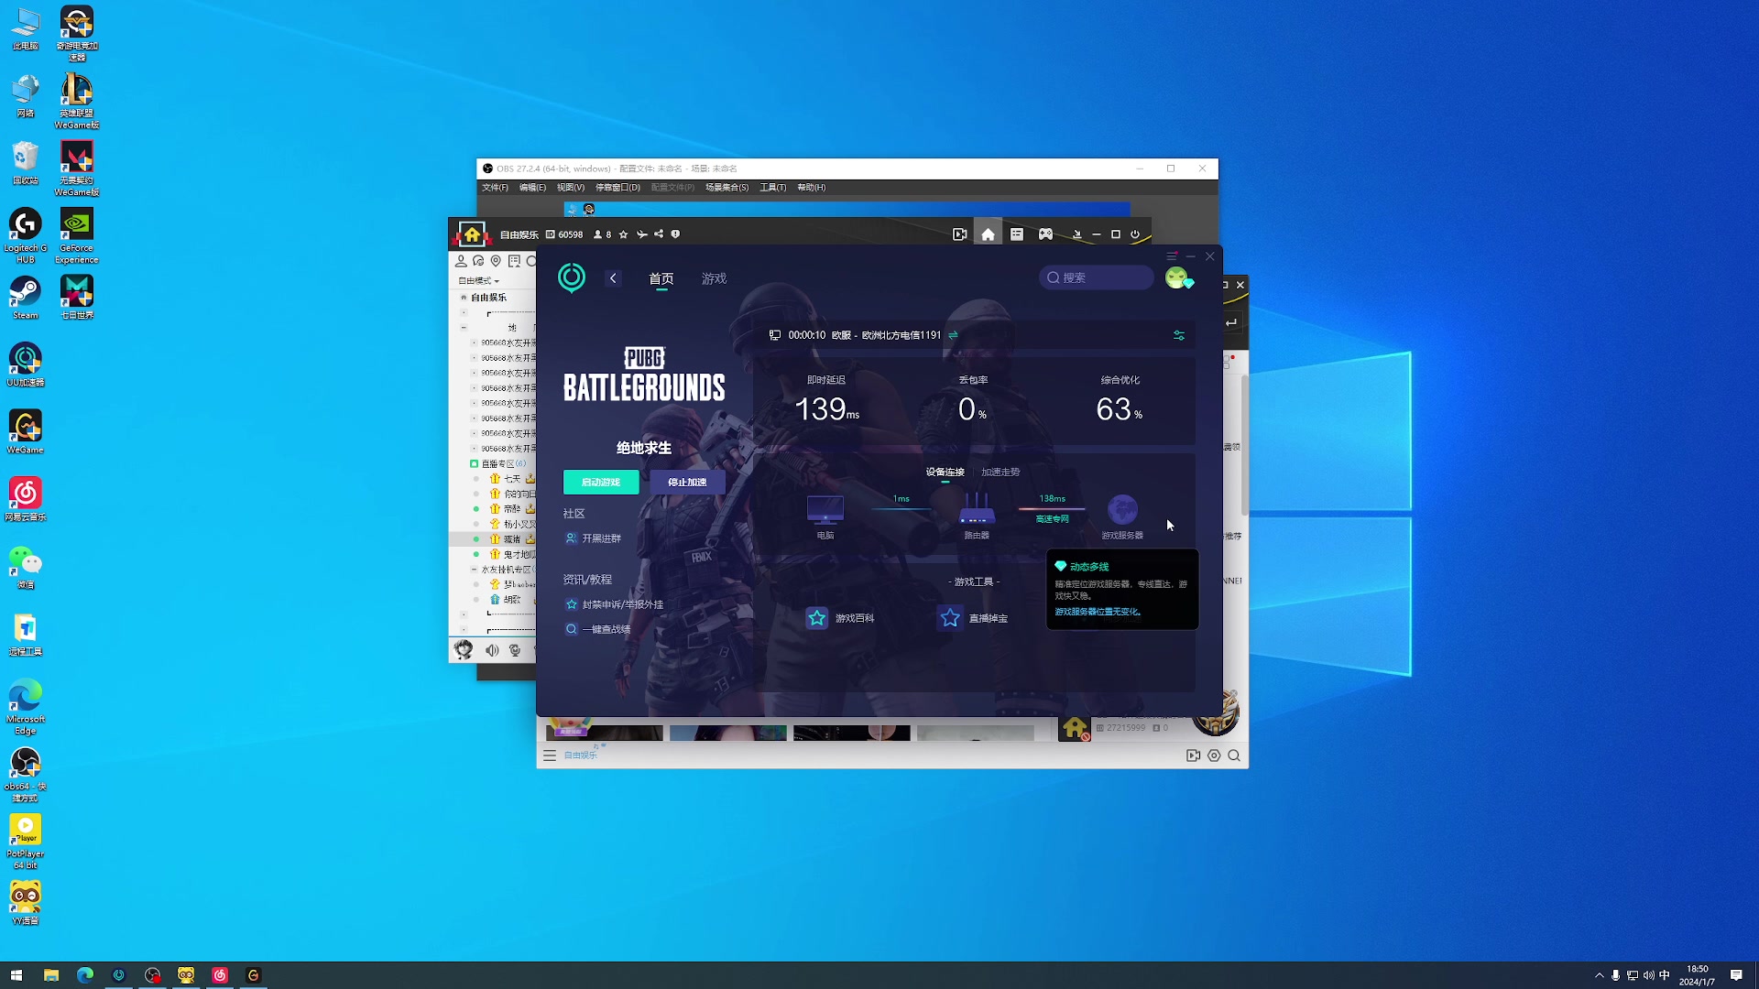Open the menu lines icon in bottom YY bar
The width and height of the screenshot is (1759, 989).
pos(550,755)
